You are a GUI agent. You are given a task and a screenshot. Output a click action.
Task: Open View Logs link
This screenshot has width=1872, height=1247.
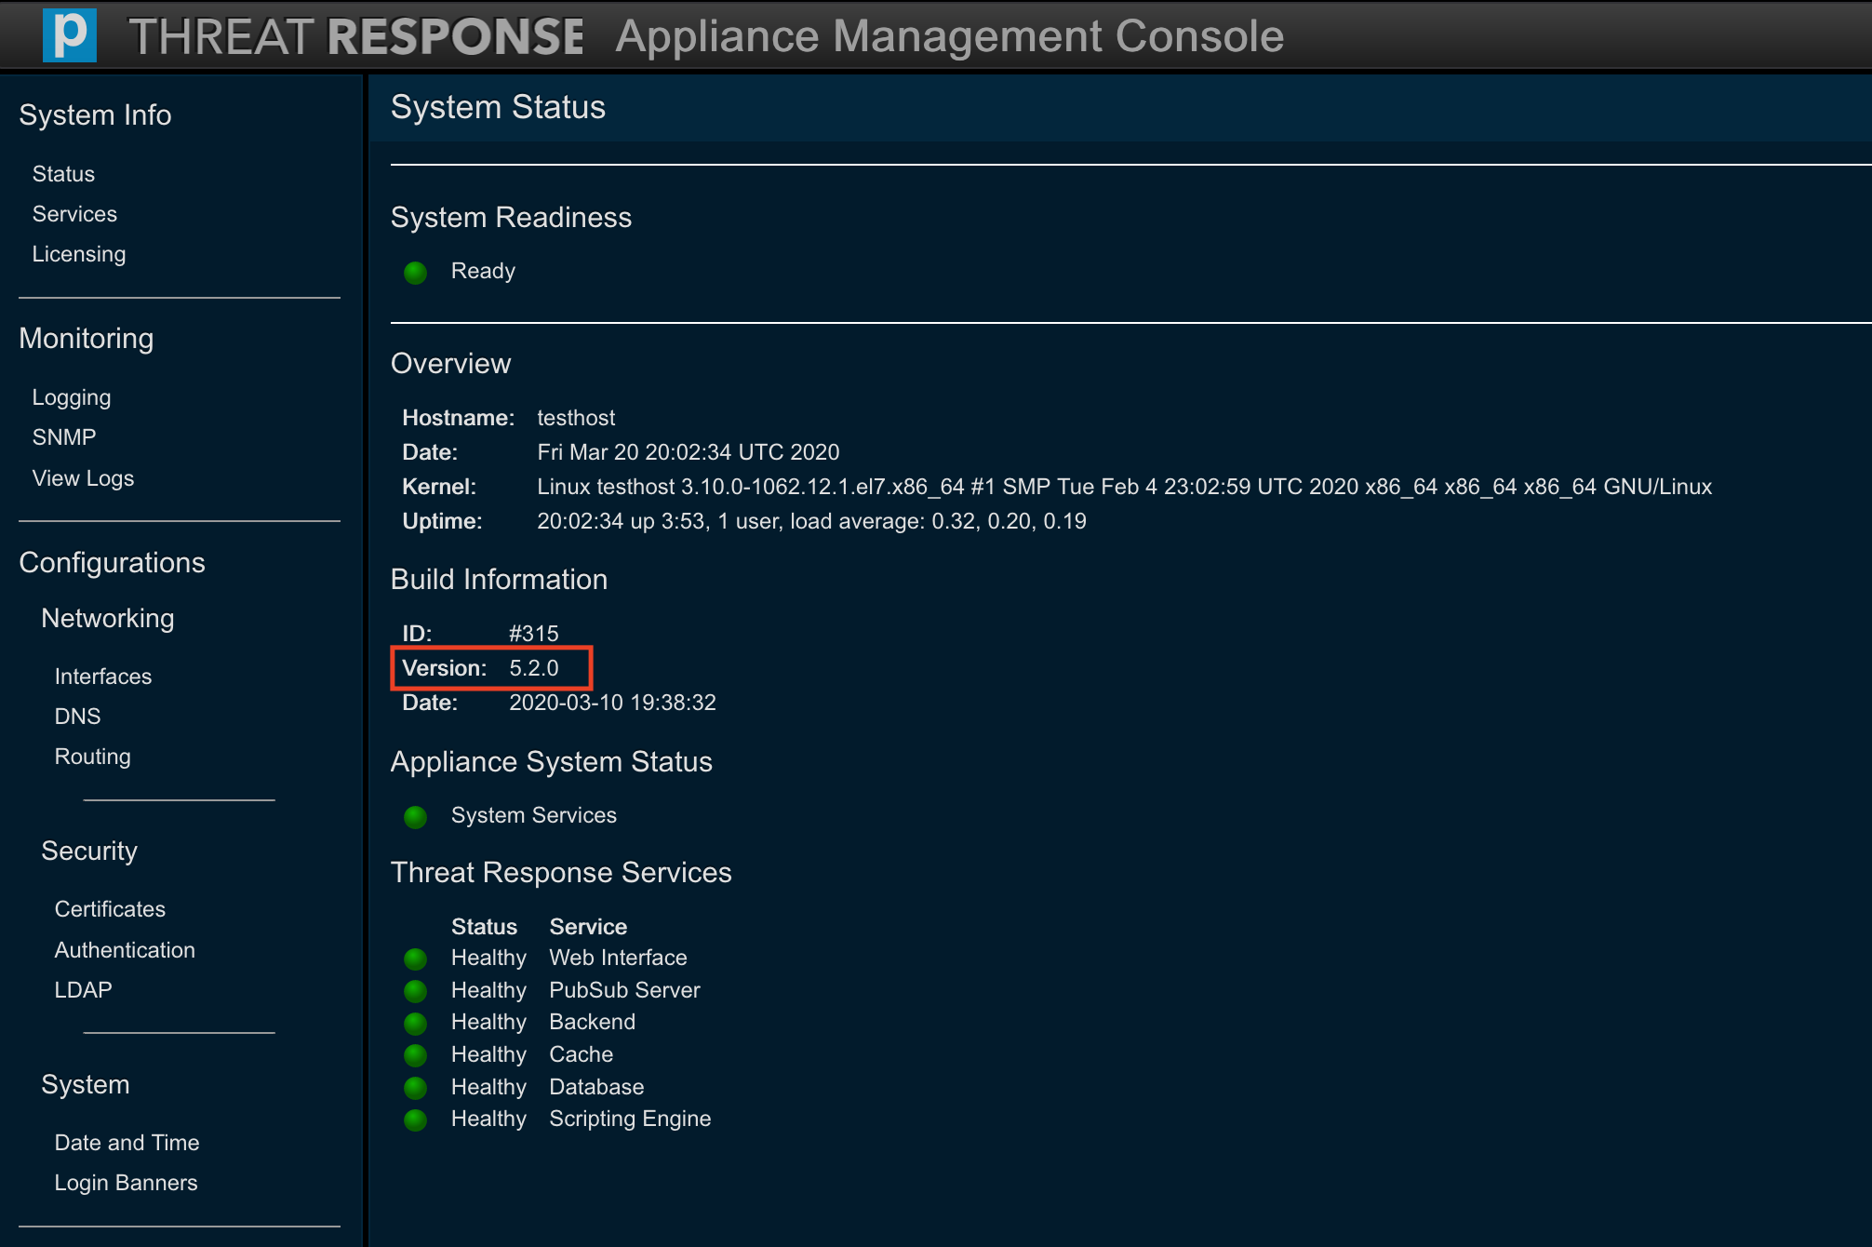tap(83, 478)
